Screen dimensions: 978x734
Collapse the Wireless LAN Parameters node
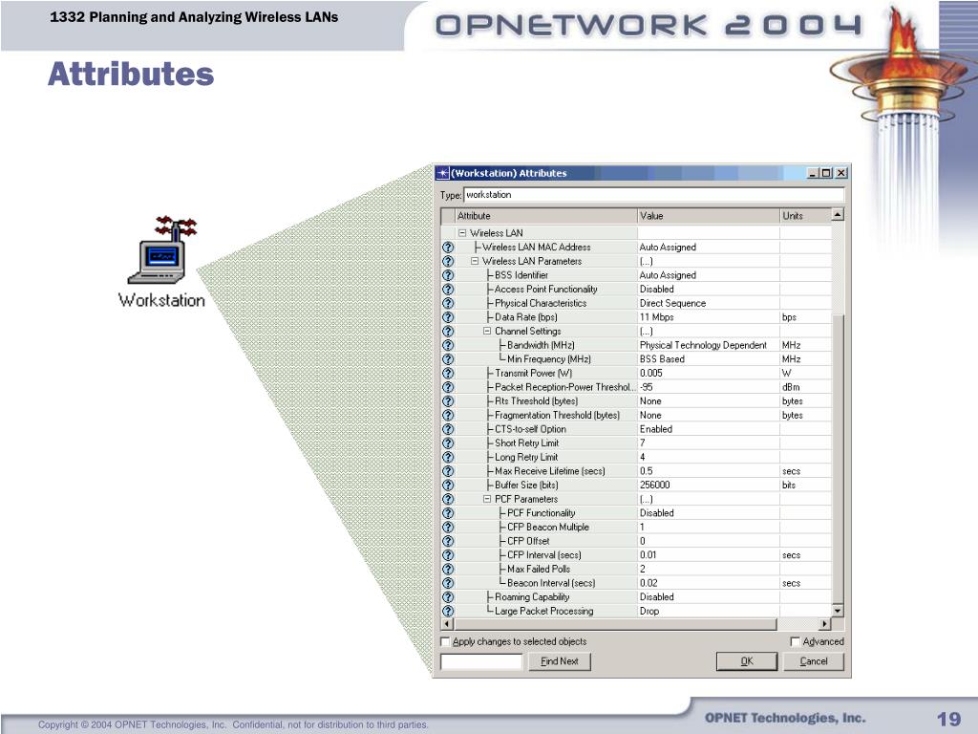coord(475,262)
